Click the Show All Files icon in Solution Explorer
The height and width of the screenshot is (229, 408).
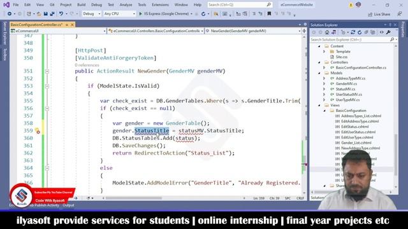coord(373,32)
